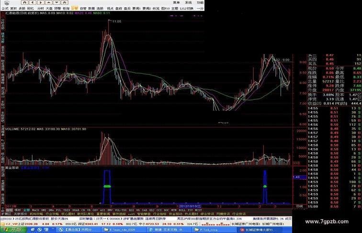Viewport: 362px width, 233px height.
Task: Open the 系统 menu
Action: [188, 2]
